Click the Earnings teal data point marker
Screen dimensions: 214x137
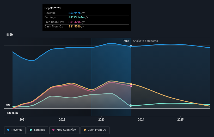coord(131,106)
